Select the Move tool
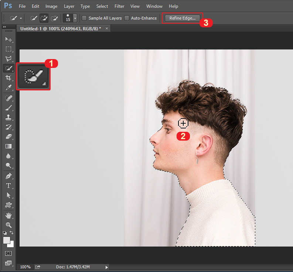The image size is (293, 272). 8,39
